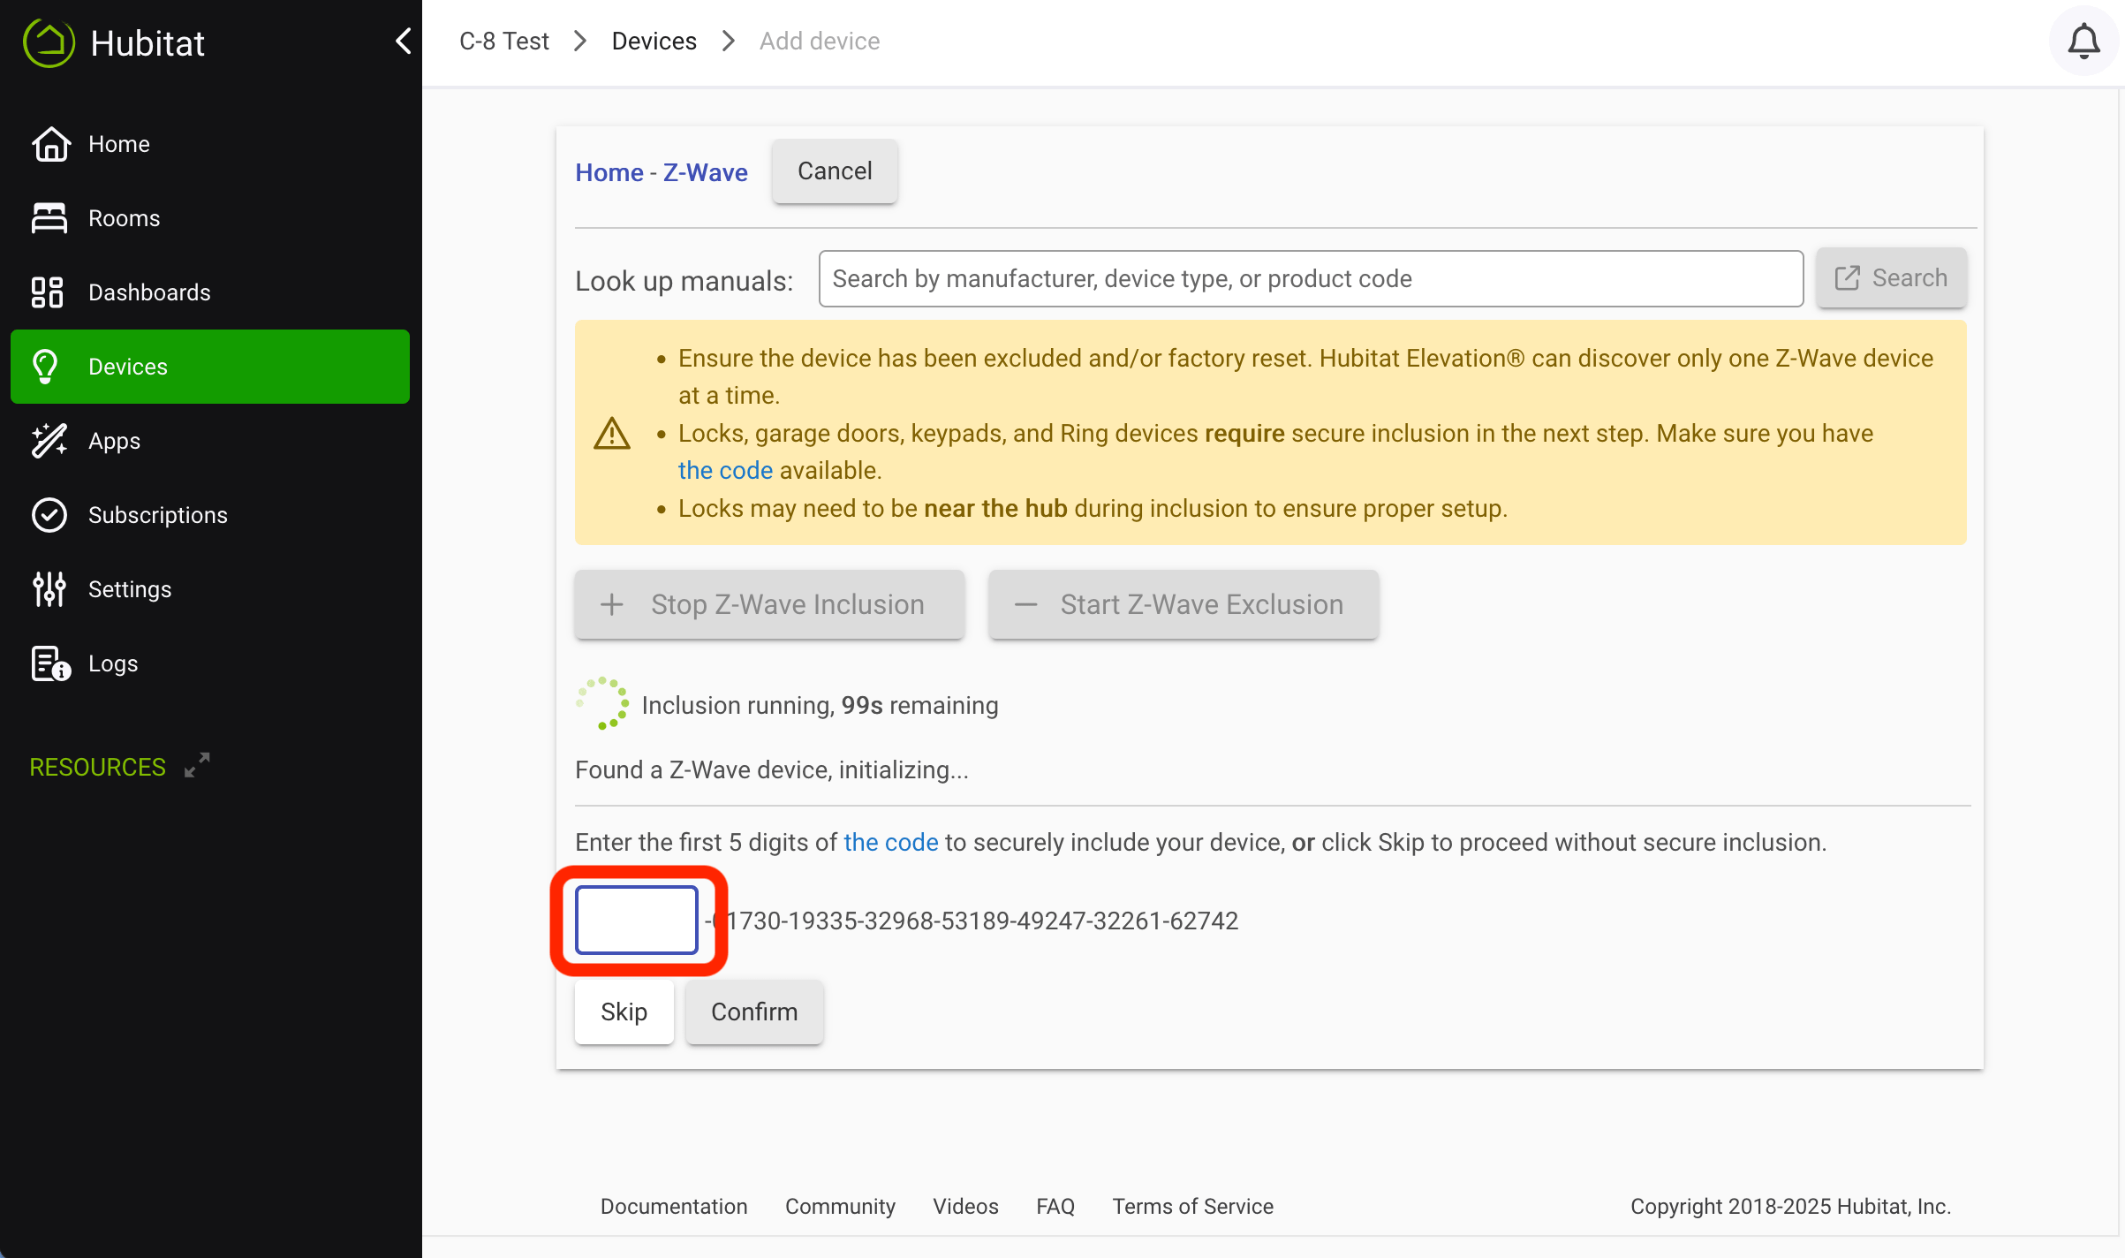Click the Z-Wave link
This screenshot has width=2125, height=1258.
click(x=706, y=172)
